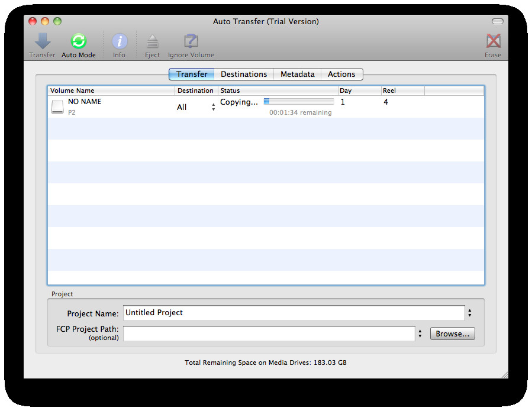Viewport: 532px width, 411px height.
Task: Click Day value 1 cell
Action: 343,102
